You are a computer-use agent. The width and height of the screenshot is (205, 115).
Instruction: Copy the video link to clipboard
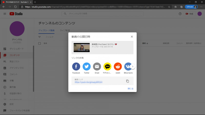[127, 81]
